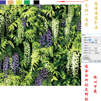
Task: Click the red arrow pointing left
Action: [x=70, y=1]
